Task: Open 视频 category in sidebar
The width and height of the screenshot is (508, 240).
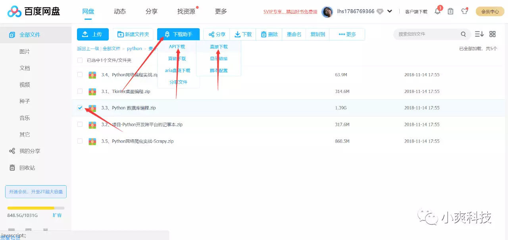Action: click(25, 85)
